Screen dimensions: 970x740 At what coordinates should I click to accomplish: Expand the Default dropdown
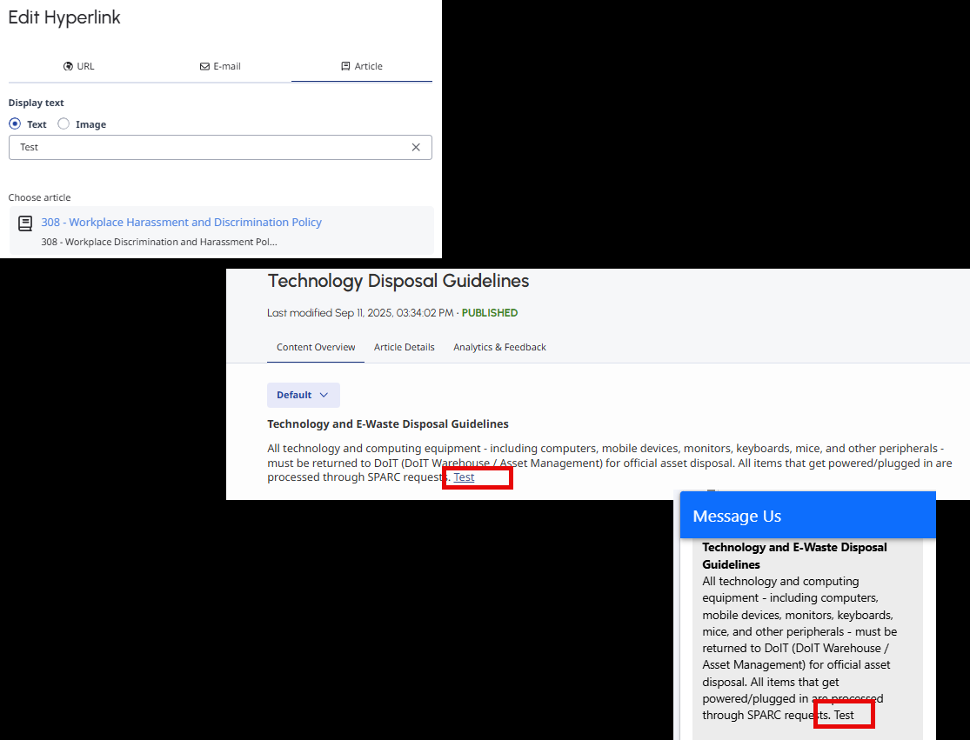tap(303, 395)
